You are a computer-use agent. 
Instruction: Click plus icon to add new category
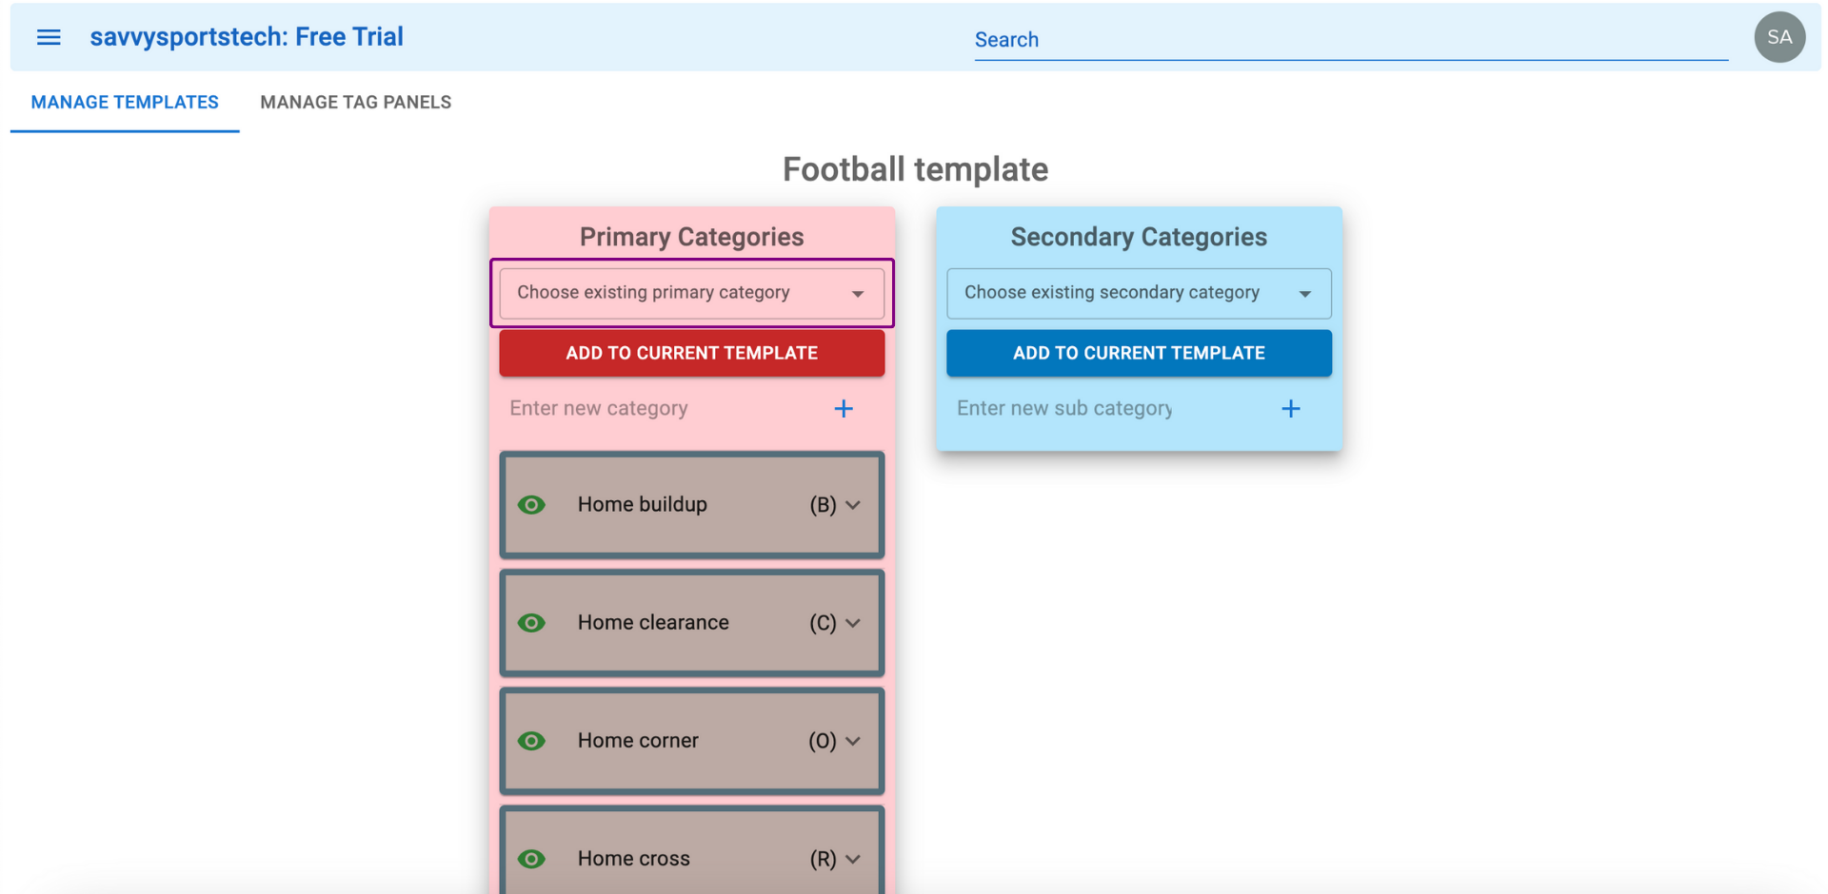[x=844, y=409]
